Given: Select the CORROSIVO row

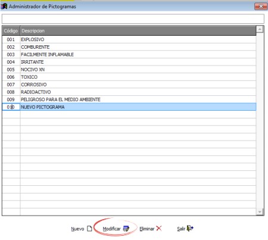Looking at the screenshot, I should (x=129, y=85).
